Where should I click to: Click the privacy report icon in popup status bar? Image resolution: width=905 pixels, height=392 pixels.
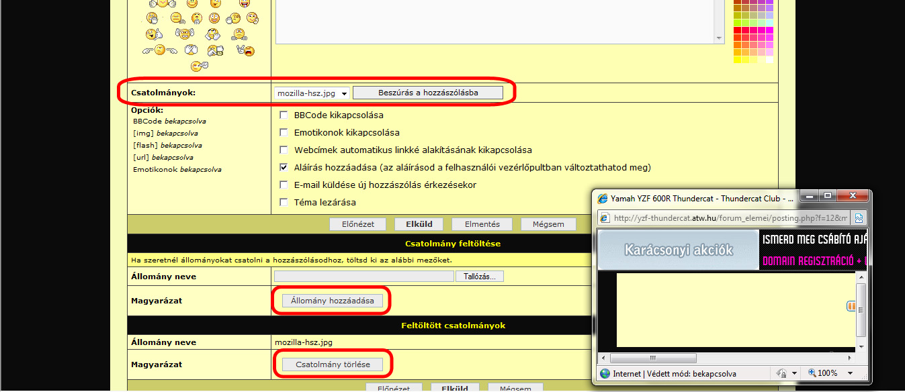pyautogui.click(x=781, y=373)
